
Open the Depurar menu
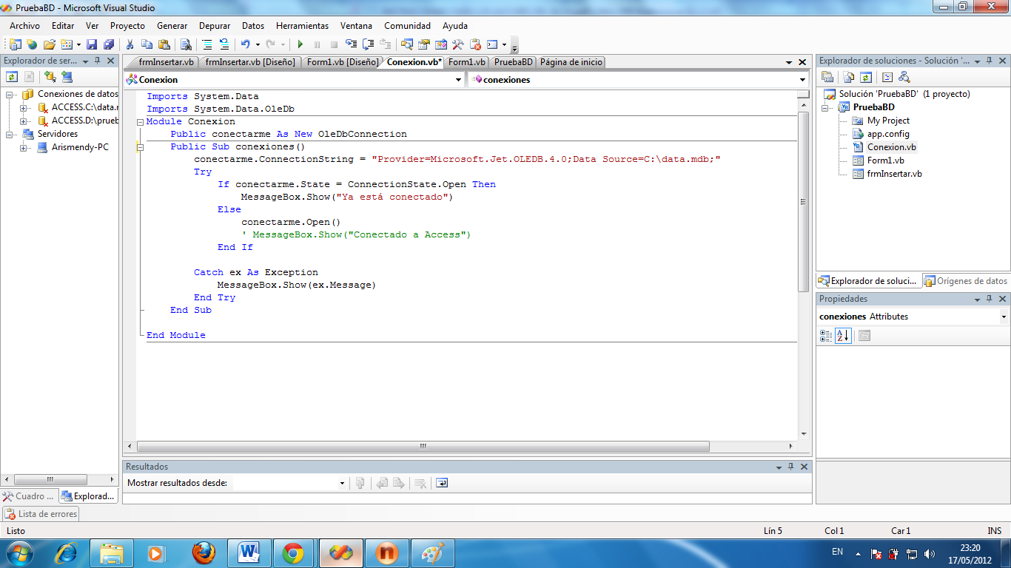[215, 26]
